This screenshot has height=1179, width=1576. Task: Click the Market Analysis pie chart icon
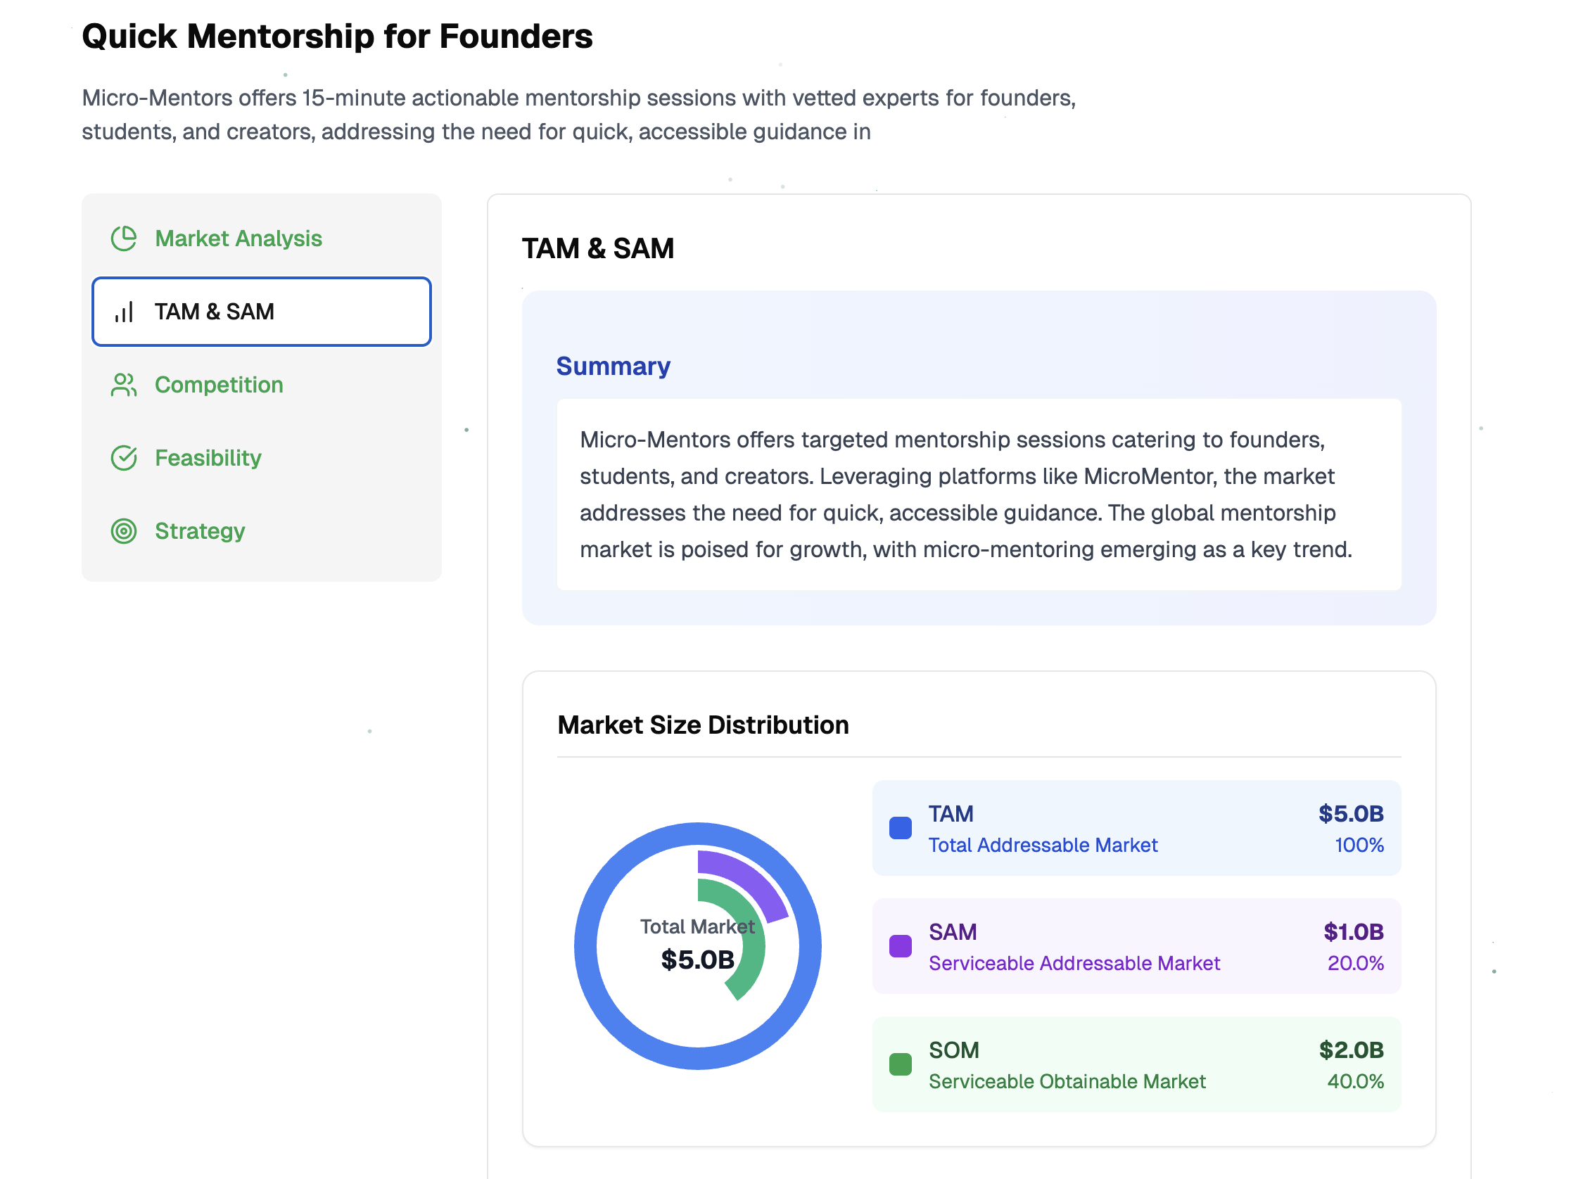click(124, 238)
